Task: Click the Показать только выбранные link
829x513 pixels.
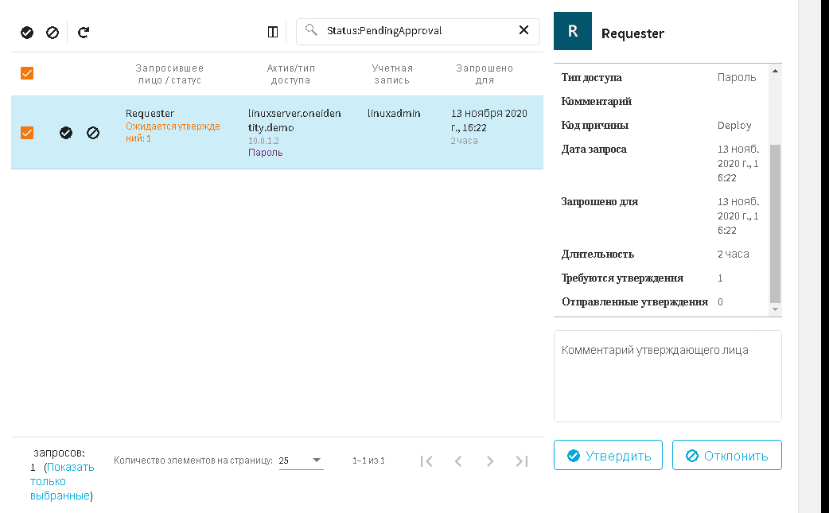Action: 62,481
